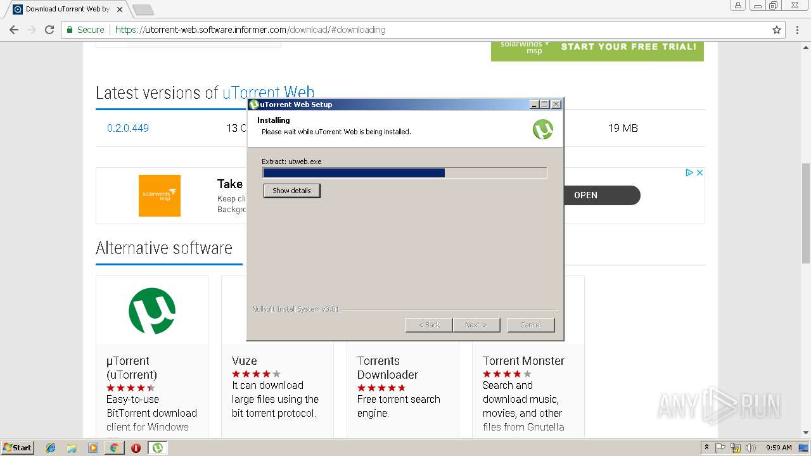Minimize the uTorrent Web Setup window
811x456 pixels.
tap(534, 104)
